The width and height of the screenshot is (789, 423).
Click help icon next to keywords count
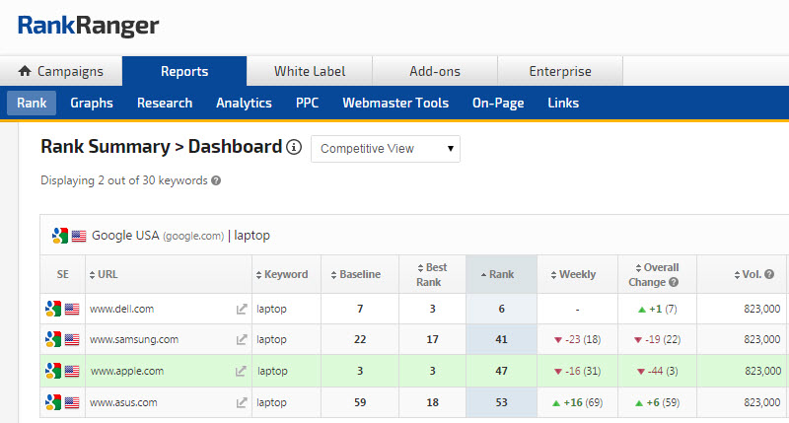216,181
